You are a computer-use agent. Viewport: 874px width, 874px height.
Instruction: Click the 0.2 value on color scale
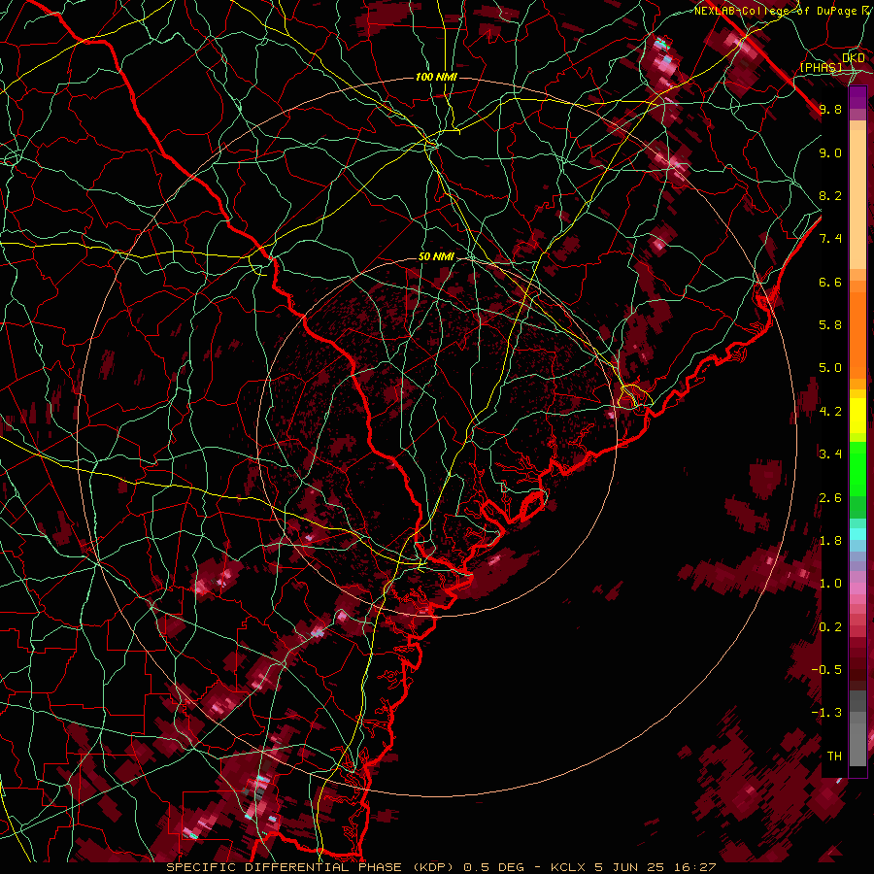[830, 627]
